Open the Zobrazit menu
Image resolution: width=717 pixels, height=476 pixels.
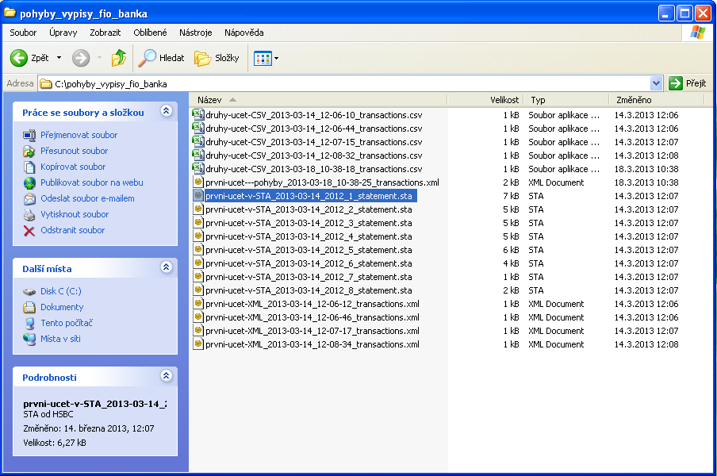pos(105,33)
